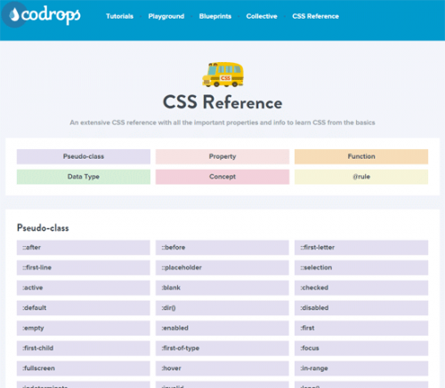Open Blueprints from the top navigation

tap(215, 16)
